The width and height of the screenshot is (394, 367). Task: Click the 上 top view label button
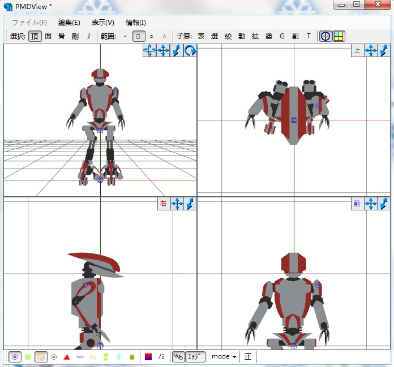[357, 50]
